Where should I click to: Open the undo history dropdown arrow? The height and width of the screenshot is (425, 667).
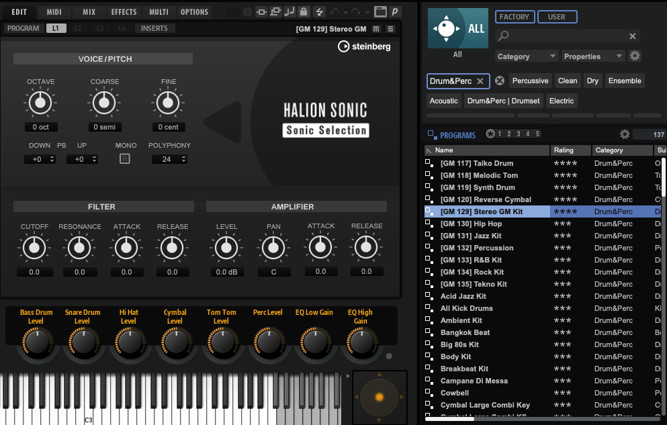pyautogui.click(x=345, y=13)
